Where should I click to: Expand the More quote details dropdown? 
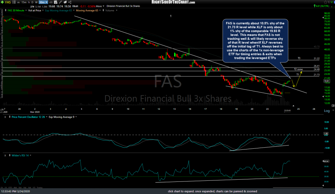click(x=100, y=6)
